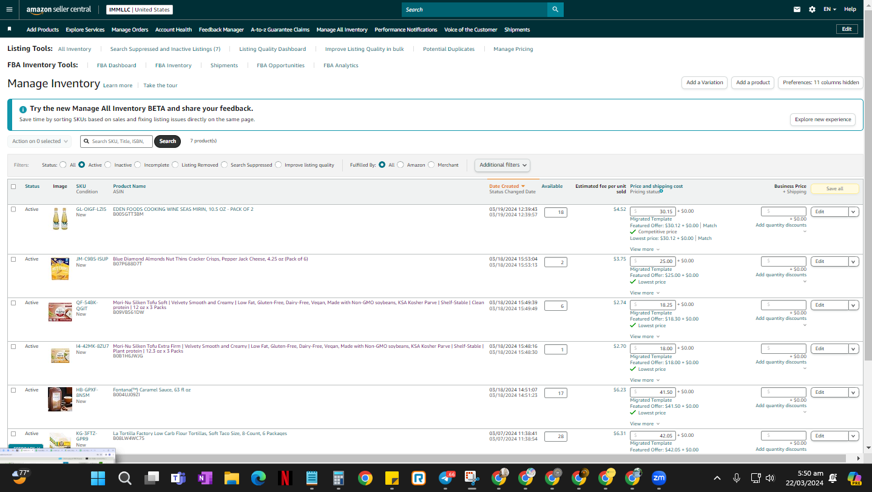Select the Incomplete status radio button
The image size is (872, 492).
138,165
